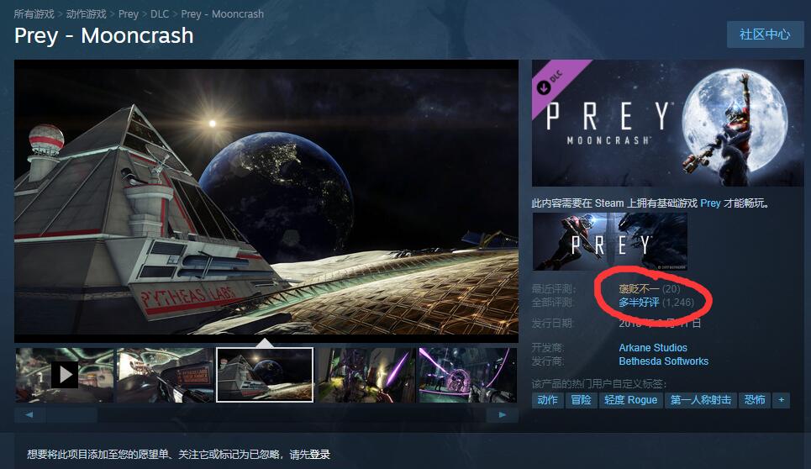Open Arkane Studios developer link
This screenshot has height=469, width=811.
(x=653, y=347)
